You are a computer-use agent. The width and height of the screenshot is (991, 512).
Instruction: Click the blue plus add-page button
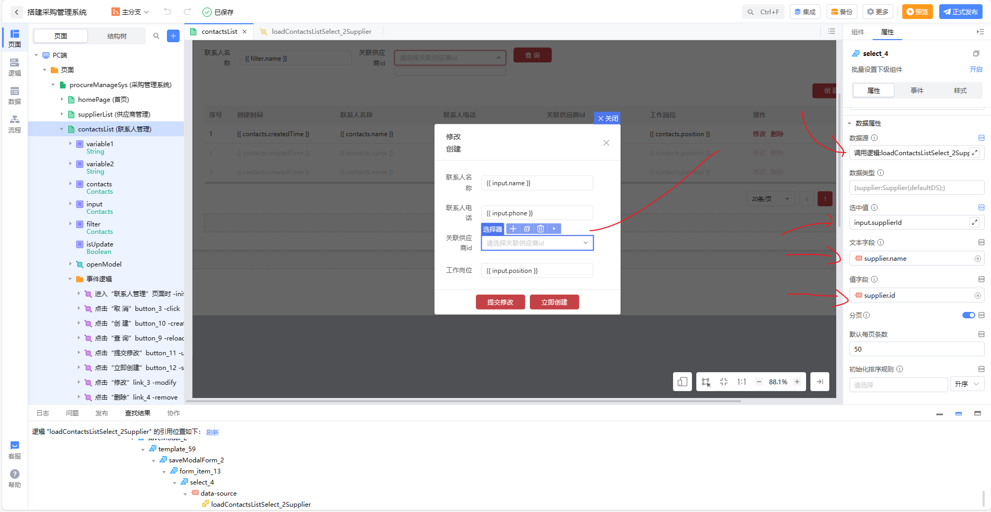[x=173, y=36]
